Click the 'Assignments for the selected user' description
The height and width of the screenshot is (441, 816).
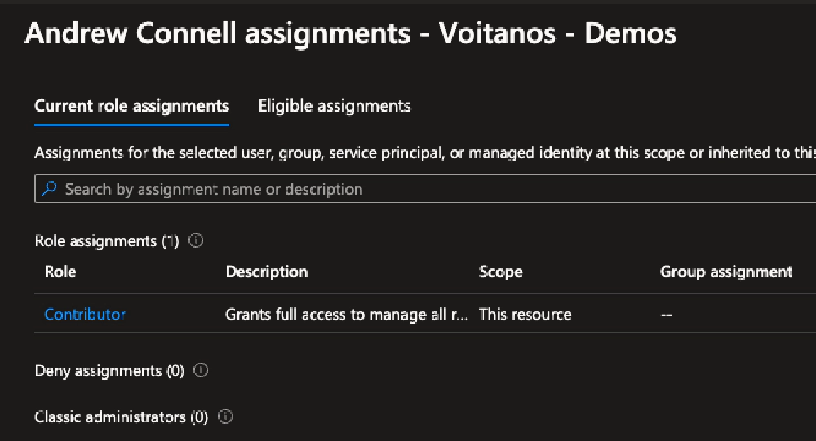click(x=425, y=152)
